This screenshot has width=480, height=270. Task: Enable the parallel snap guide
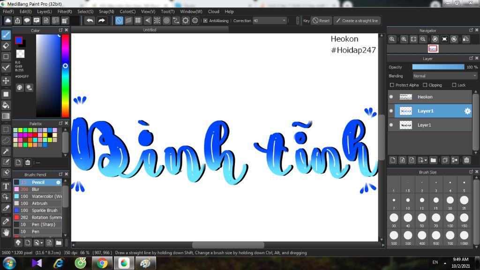pos(128,21)
